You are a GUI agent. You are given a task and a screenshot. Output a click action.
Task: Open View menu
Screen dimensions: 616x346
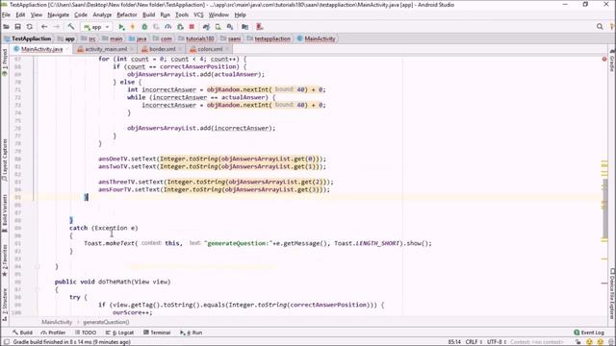(x=37, y=15)
